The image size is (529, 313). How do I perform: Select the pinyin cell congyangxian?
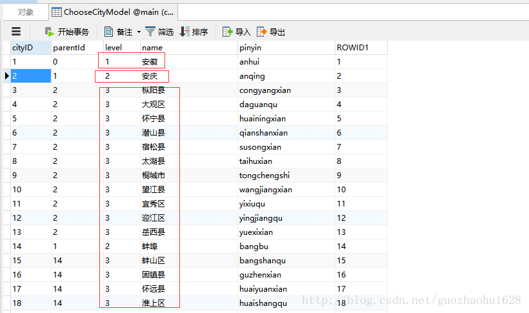click(286, 90)
